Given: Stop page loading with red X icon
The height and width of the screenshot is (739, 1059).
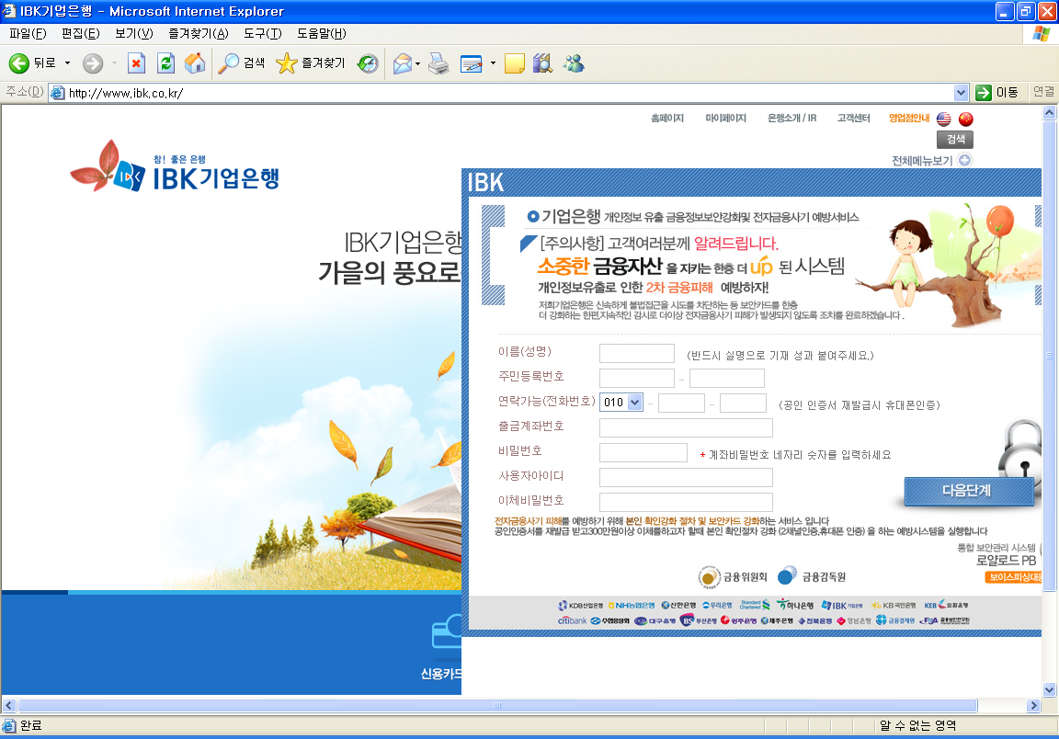Looking at the screenshot, I should tap(136, 63).
